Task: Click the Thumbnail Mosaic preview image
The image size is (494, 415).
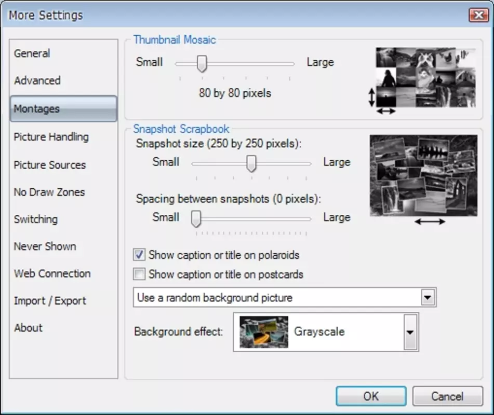Action: click(x=425, y=77)
